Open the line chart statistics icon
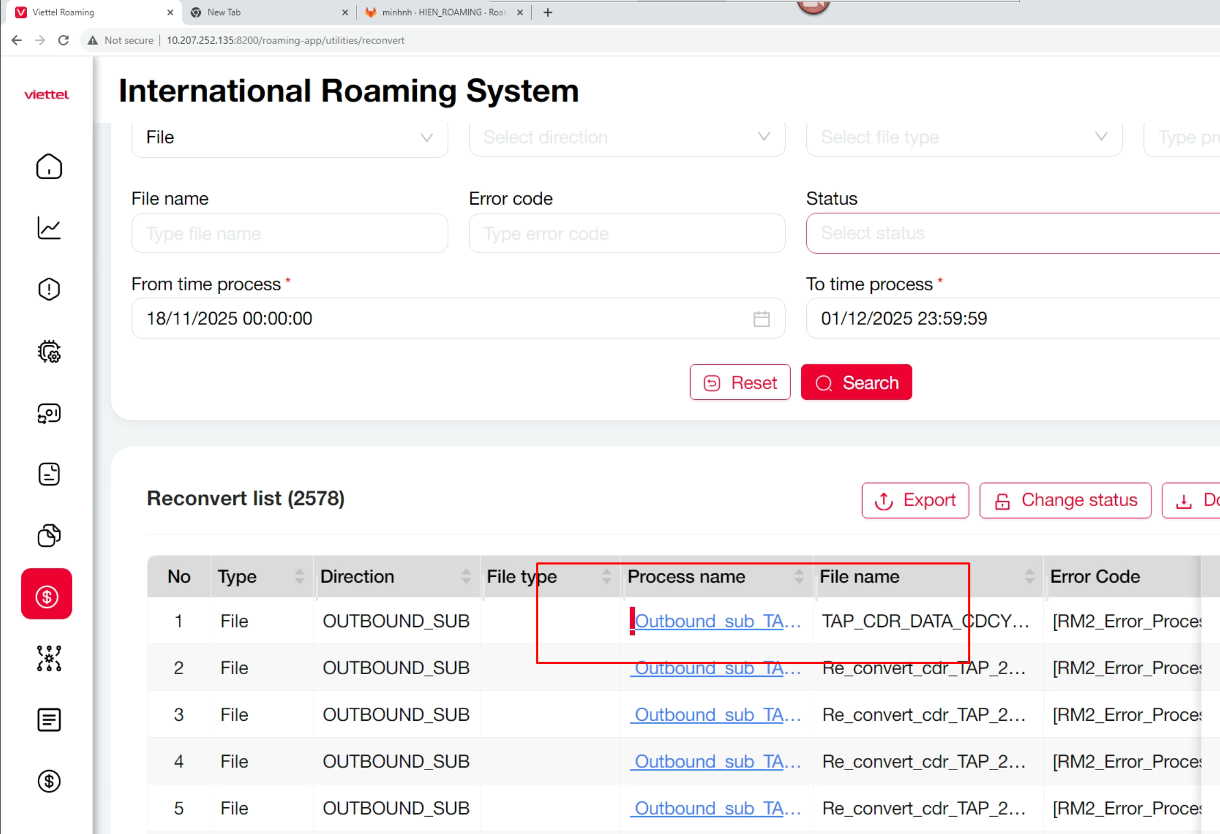Screen dimensions: 1220x834 49,228
